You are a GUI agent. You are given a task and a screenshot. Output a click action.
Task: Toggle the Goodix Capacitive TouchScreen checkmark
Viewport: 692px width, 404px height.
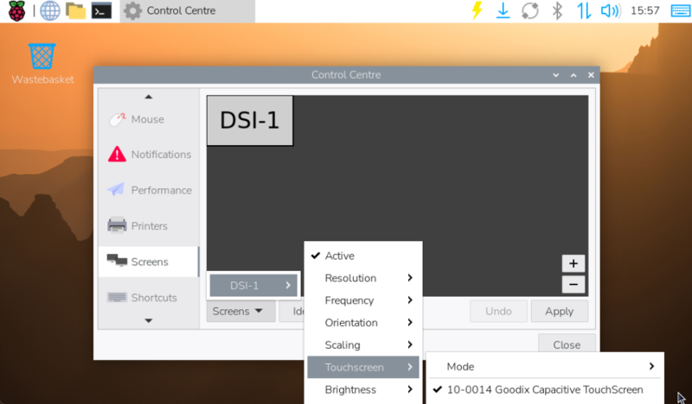545,389
